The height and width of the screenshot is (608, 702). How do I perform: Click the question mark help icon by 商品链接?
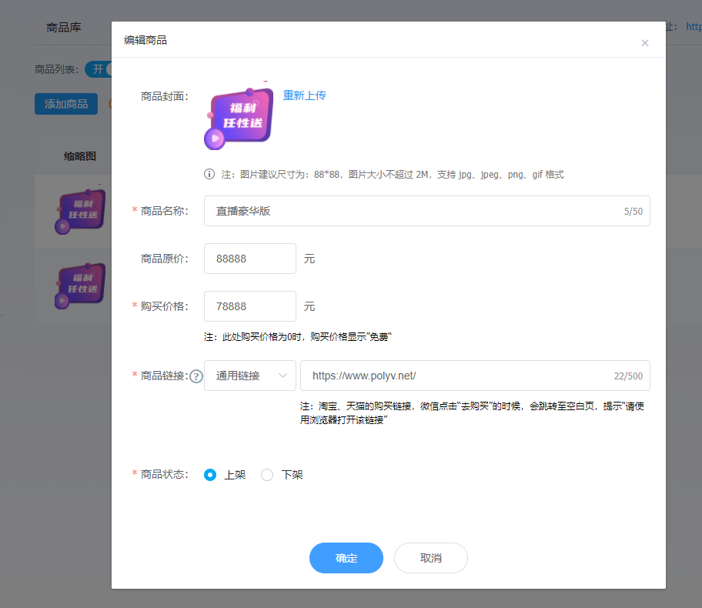196,376
